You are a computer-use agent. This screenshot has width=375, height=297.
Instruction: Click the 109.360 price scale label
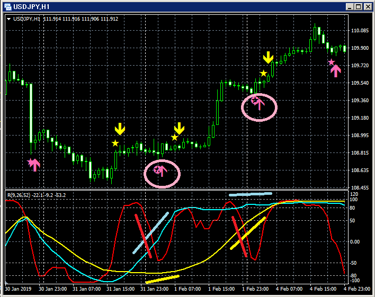coord(360,101)
